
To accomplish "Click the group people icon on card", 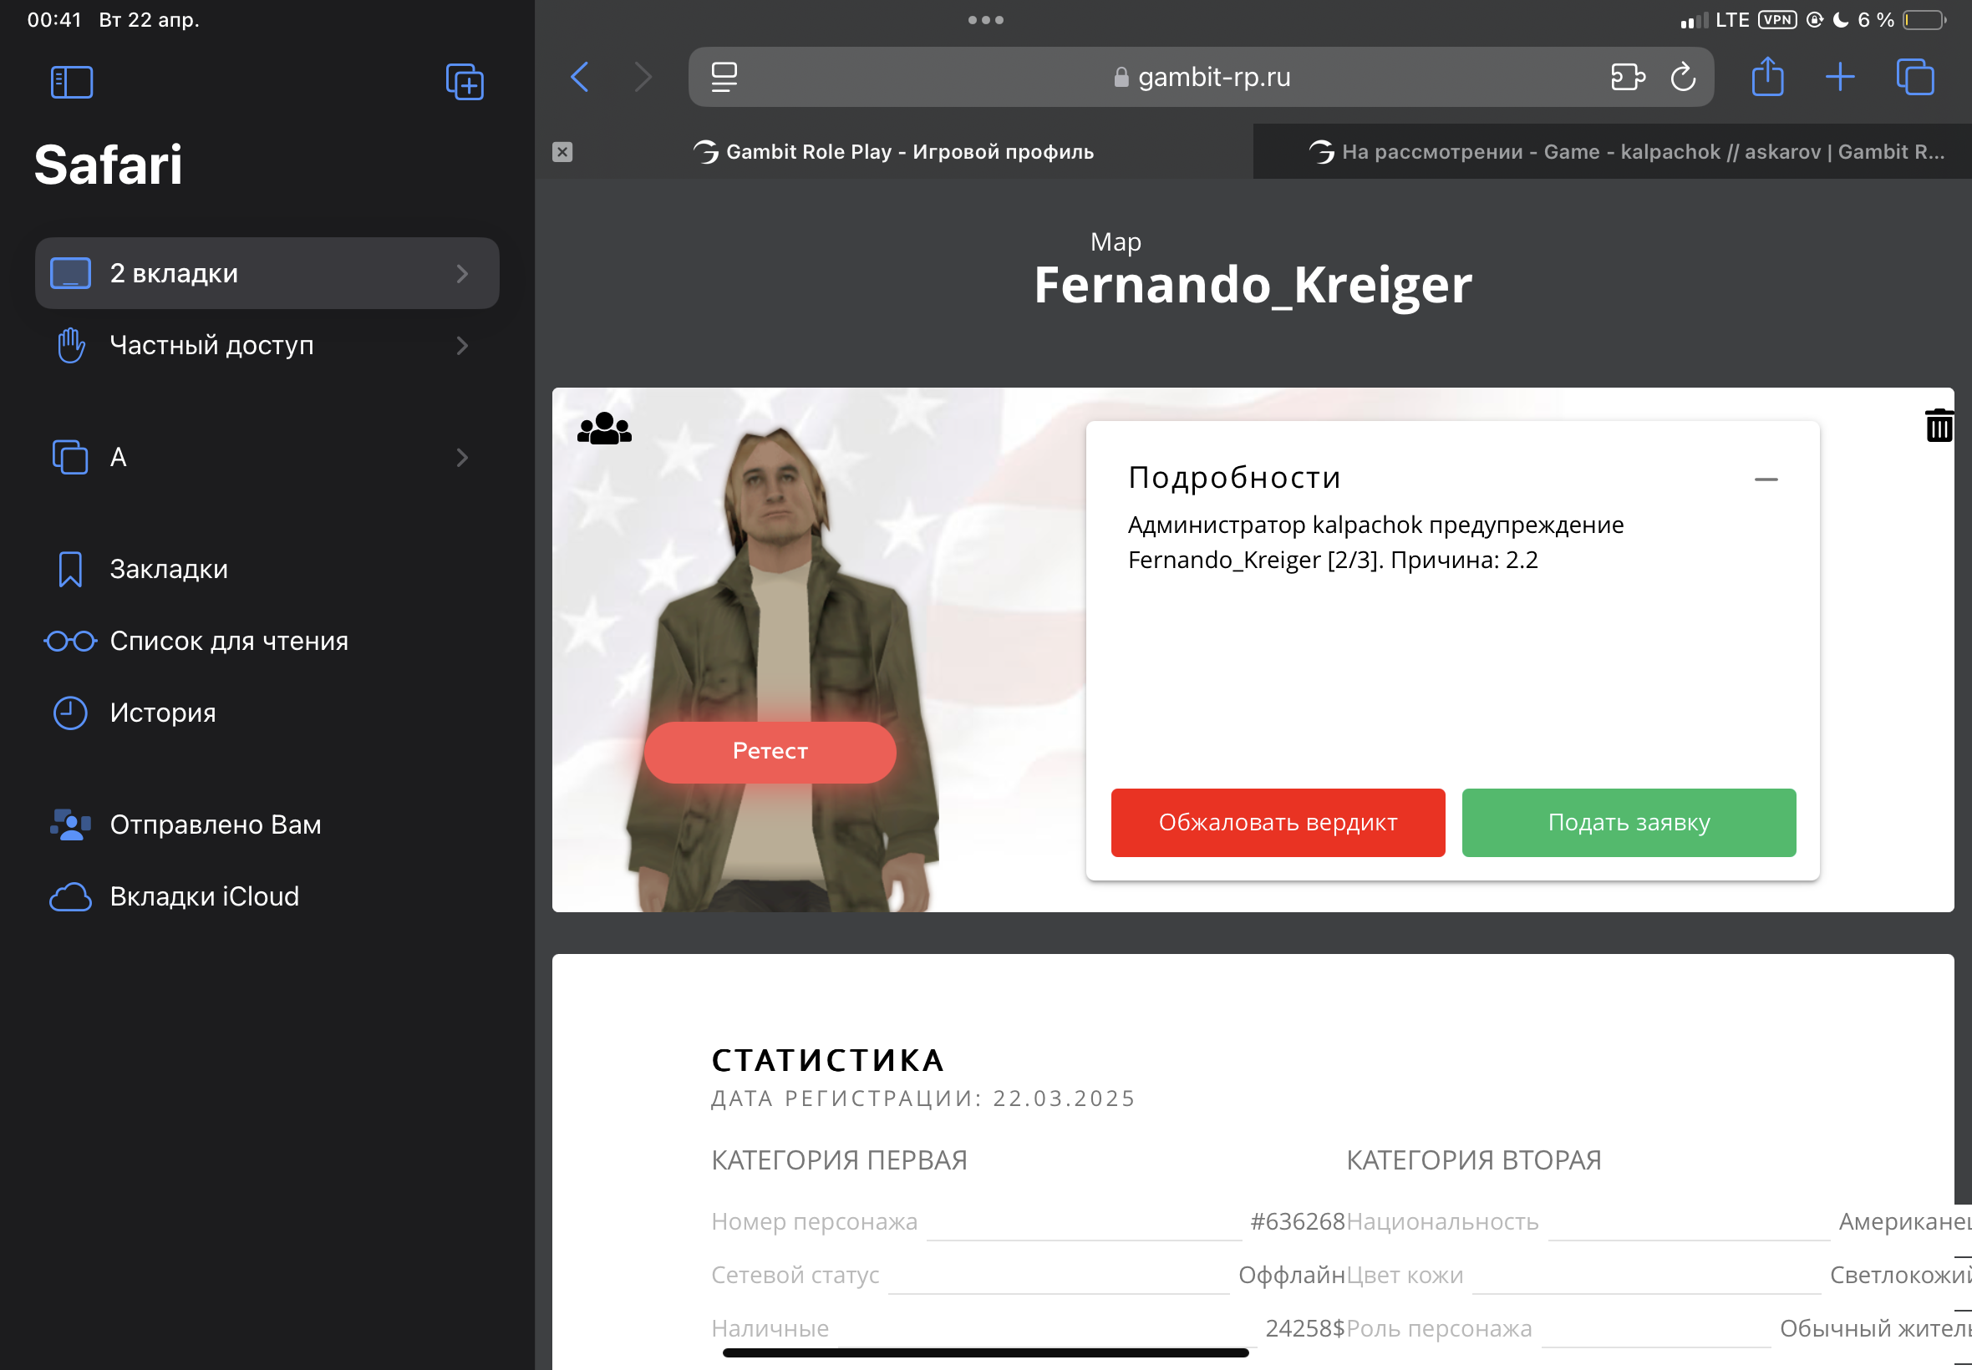I will point(604,429).
